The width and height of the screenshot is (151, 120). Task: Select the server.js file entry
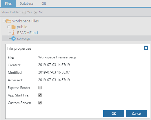(x=24, y=39)
